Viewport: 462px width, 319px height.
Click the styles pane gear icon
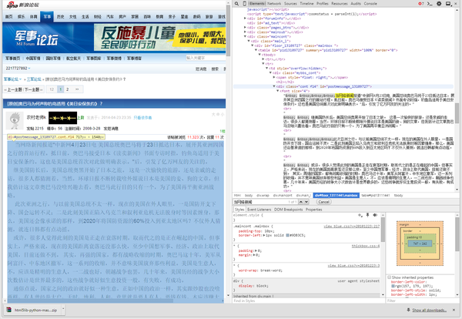[x=375, y=215]
